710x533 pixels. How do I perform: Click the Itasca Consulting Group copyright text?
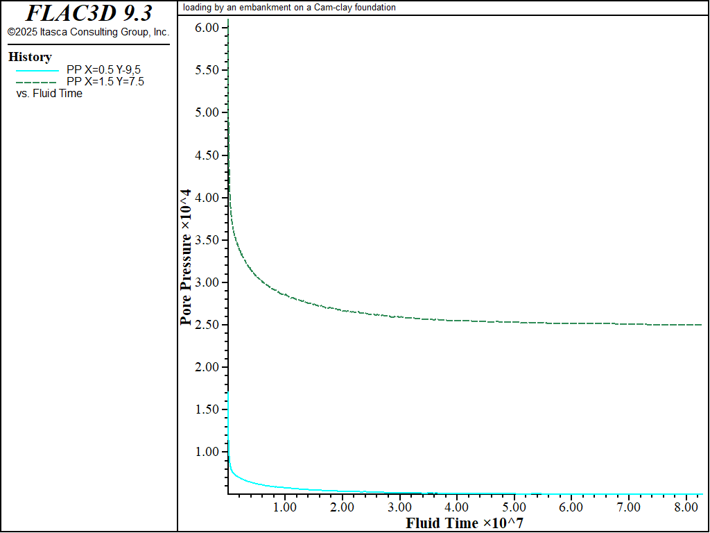[88, 33]
